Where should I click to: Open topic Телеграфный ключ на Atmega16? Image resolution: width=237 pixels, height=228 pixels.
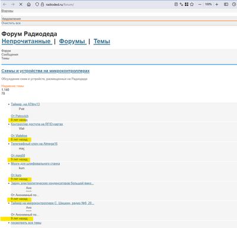[34, 144]
